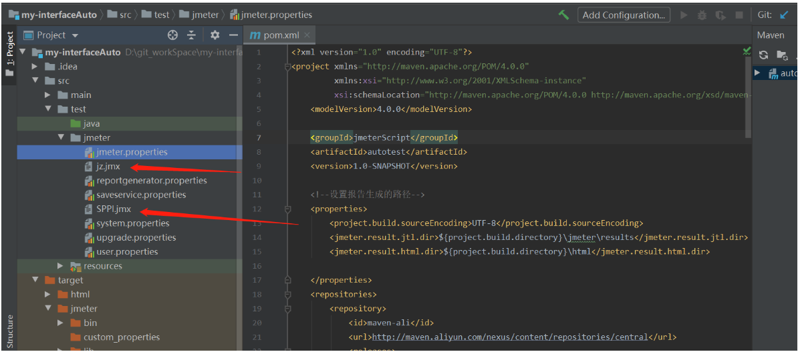798x352 pixels.
Task: Toggle the Structure side tool window
Action: 9,331
